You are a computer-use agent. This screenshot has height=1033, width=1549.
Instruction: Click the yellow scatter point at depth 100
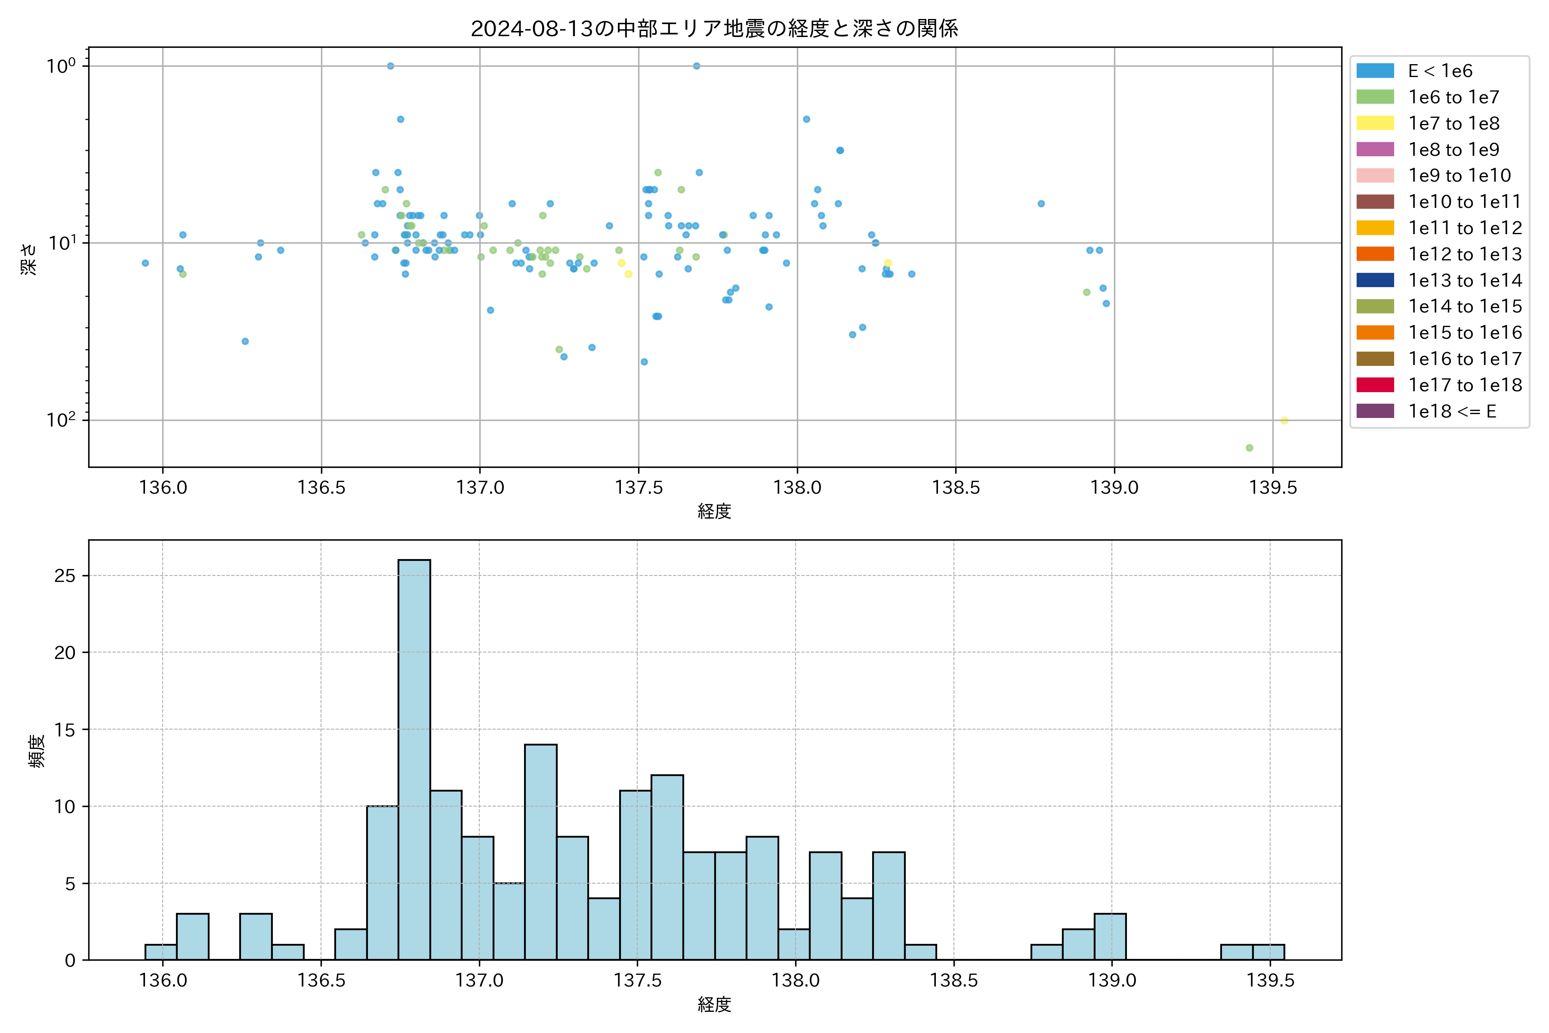coord(1284,421)
